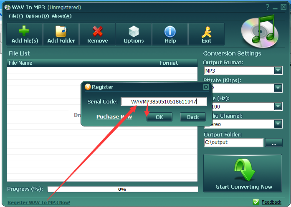291x207 pixels.
Task: Click the Exit toolbar button
Action: [206, 34]
